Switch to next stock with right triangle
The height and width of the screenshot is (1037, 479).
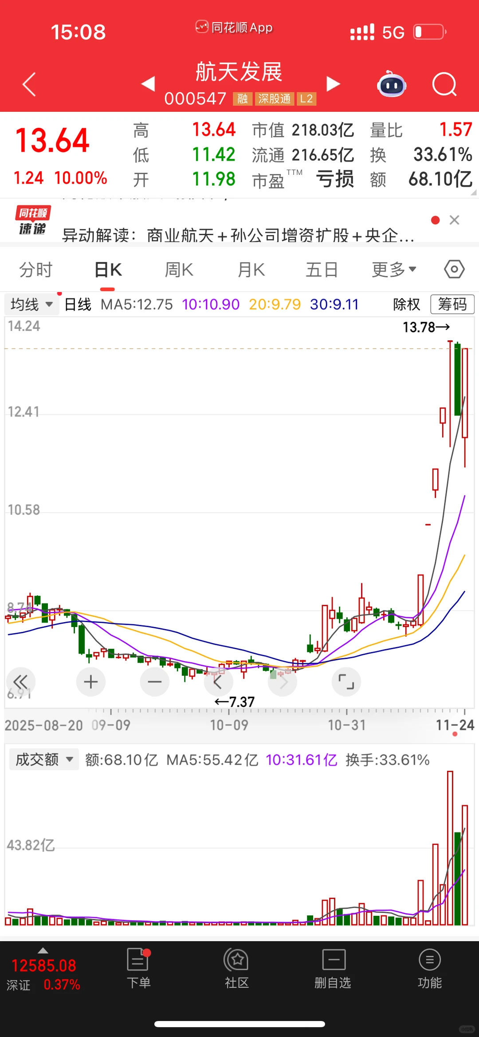click(x=333, y=84)
